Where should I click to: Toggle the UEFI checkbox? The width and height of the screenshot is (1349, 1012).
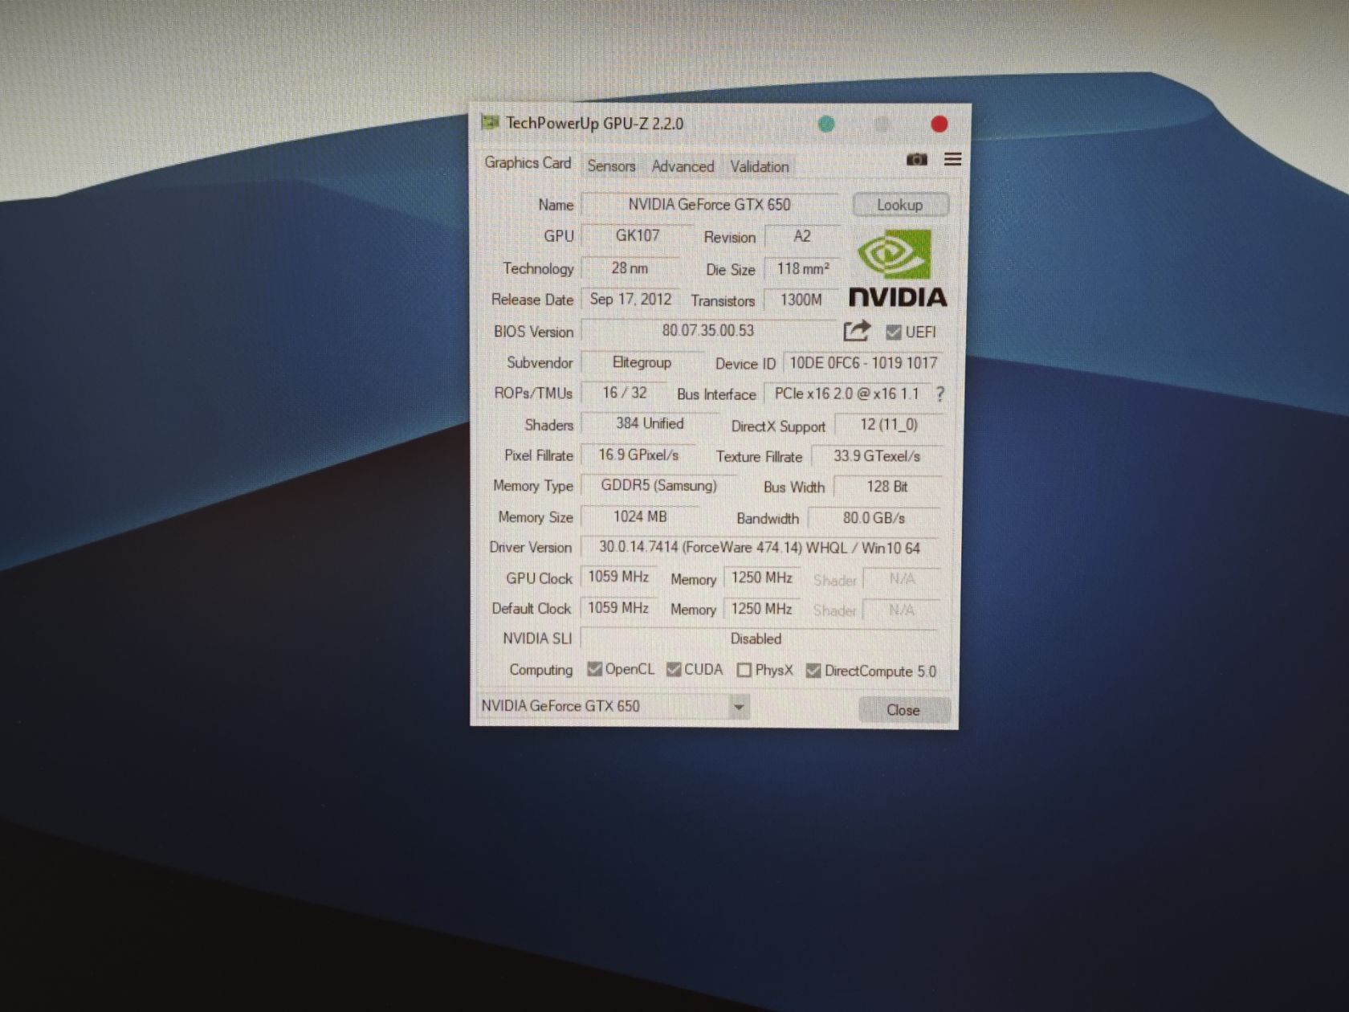tap(893, 332)
